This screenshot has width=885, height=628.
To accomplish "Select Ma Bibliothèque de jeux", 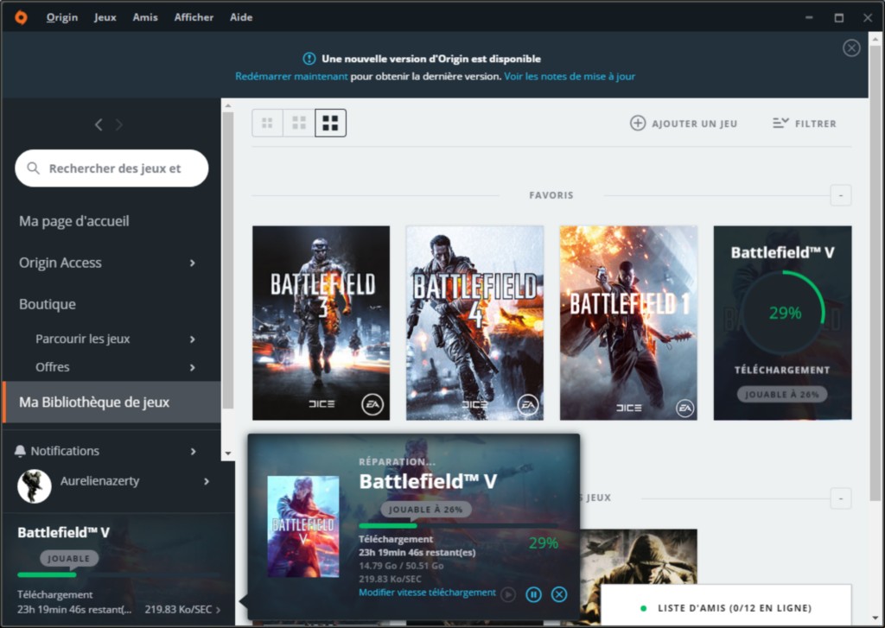I will 111,403.
